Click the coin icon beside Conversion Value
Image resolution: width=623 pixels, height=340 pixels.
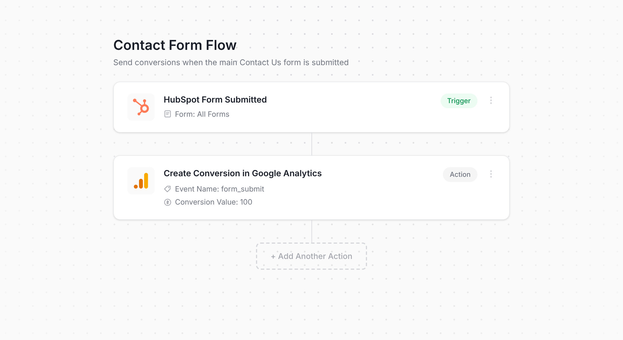click(167, 202)
